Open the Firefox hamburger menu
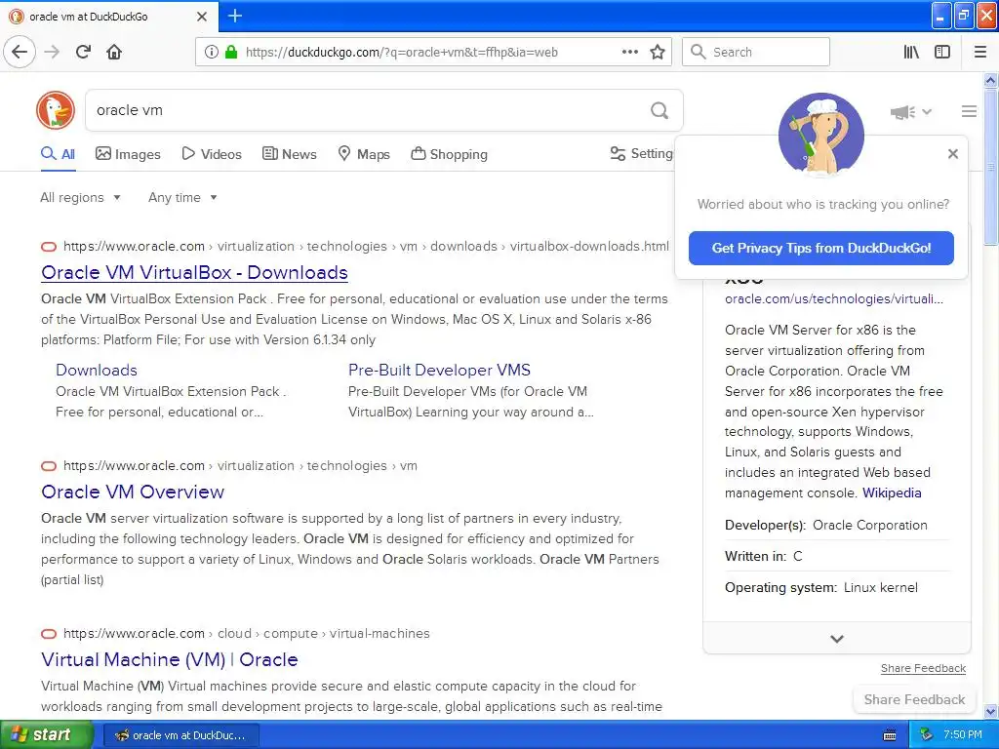Screen dimensions: 999x749 tap(979, 52)
